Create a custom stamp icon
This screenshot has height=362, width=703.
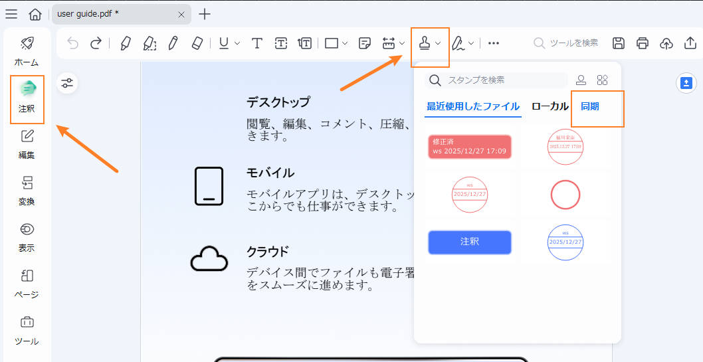(x=581, y=80)
